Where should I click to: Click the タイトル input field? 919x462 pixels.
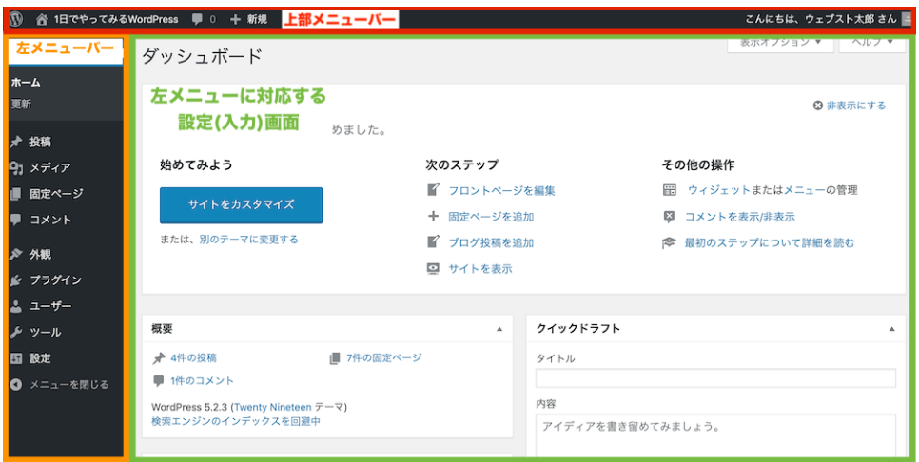point(715,378)
